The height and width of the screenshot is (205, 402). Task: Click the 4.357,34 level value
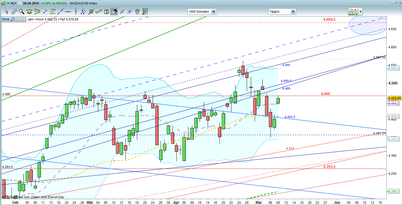[x=380, y=133]
